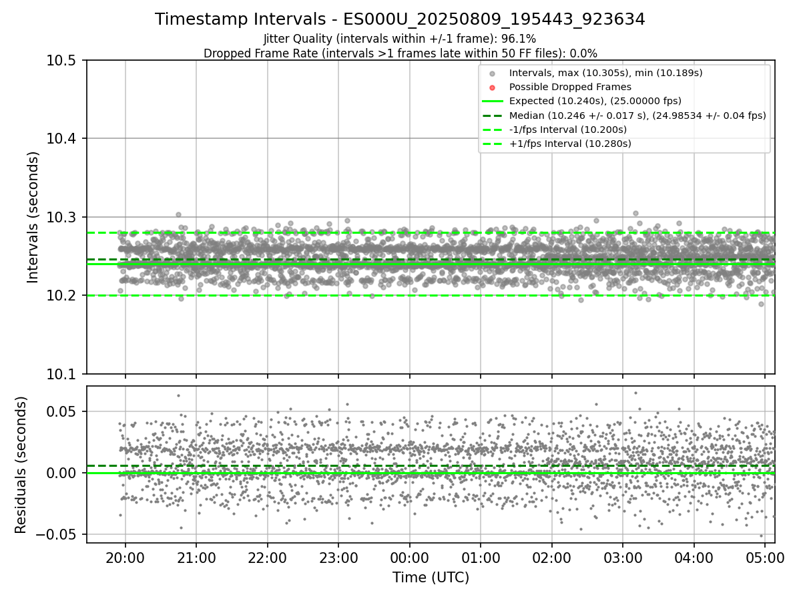Click the 10.3 y-axis tick label
This screenshot has width=801, height=601.
[x=63, y=218]
